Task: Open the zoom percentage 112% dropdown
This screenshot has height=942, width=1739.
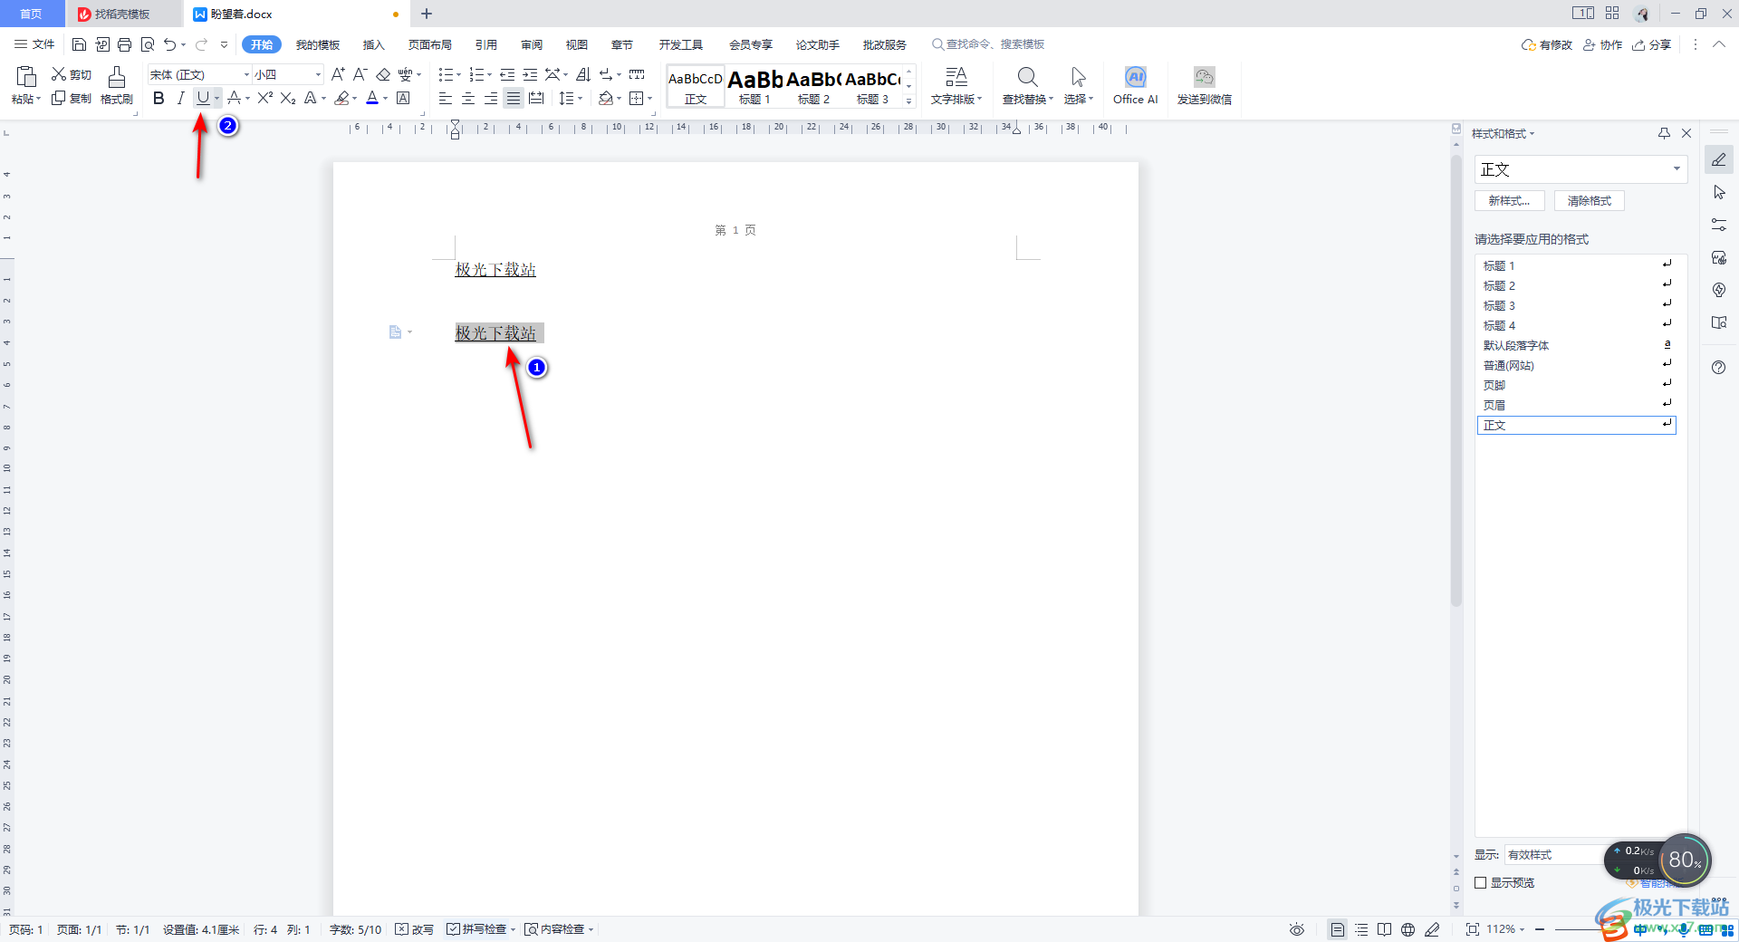Action: pos(1505,929)
